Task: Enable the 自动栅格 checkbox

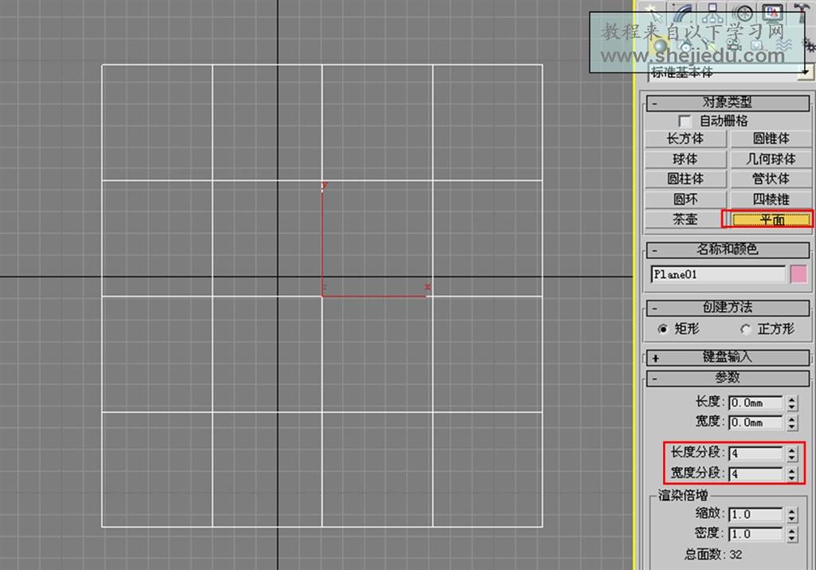Action: [x=685, y=121]
